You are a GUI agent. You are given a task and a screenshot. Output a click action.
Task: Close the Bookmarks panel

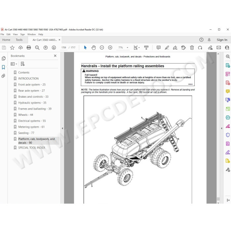tap(55, 56)
